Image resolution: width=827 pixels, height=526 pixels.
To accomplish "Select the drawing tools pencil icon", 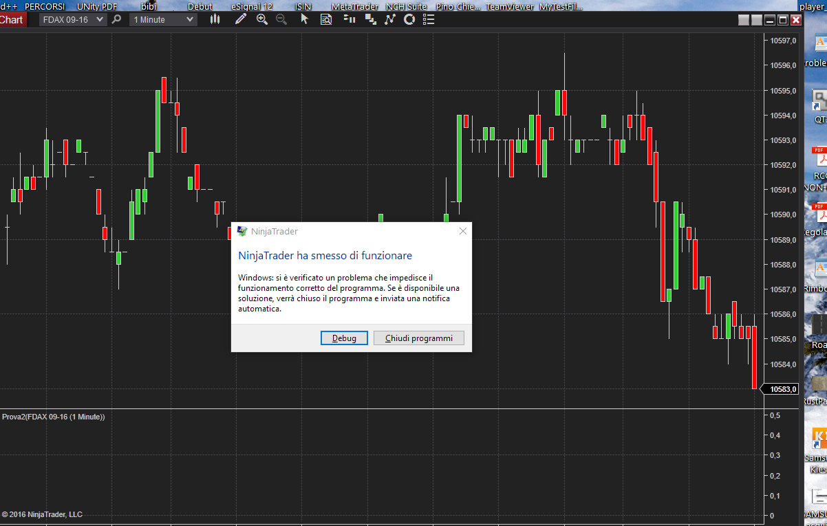I will tap(240, 19).
